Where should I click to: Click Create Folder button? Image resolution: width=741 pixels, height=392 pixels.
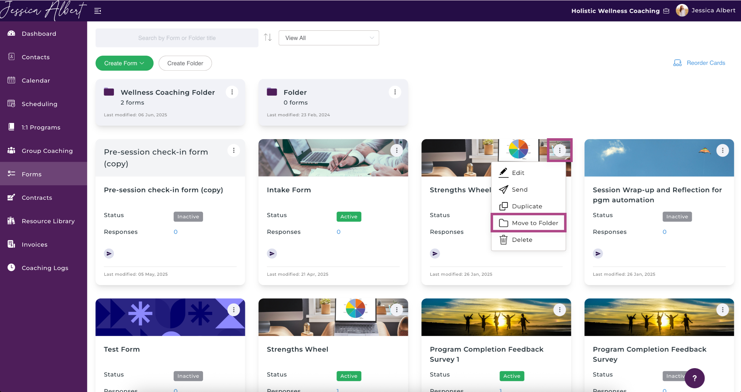click(185, 63)
